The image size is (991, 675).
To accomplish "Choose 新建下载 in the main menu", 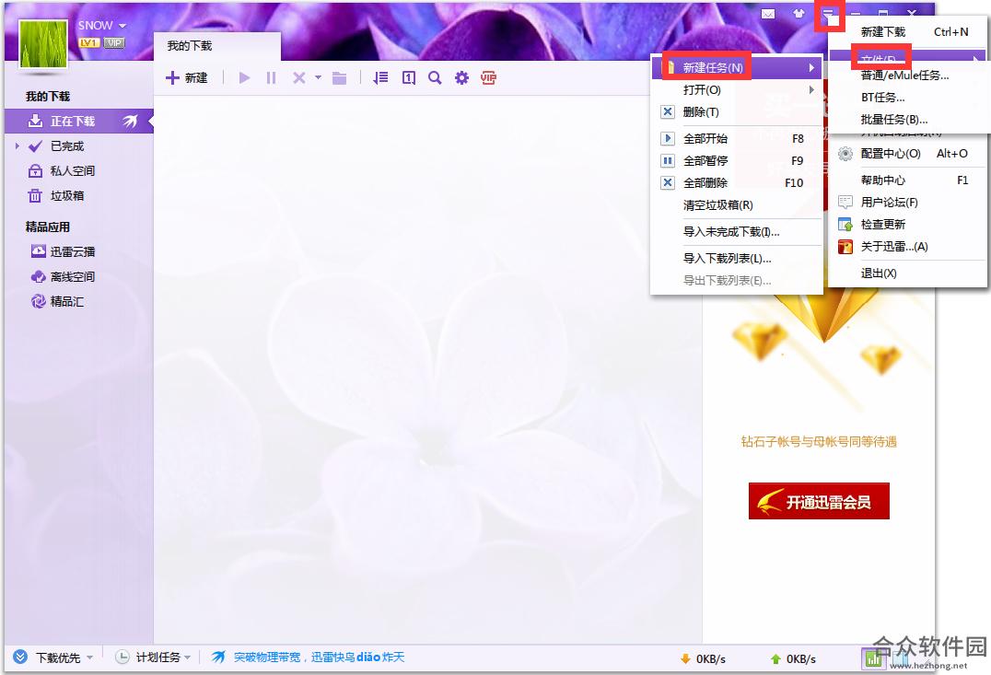I will (909, 31).
